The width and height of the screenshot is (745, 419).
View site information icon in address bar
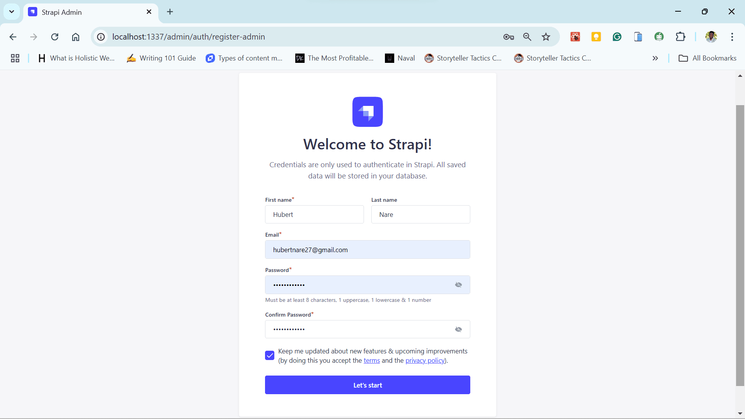(x=101, y=37)
